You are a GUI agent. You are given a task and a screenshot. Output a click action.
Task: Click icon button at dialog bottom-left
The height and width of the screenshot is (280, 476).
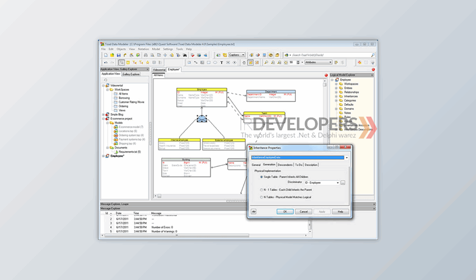point(254,212)
